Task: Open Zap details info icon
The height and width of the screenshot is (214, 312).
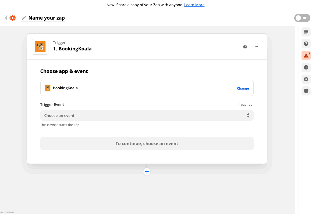Action: [x=306, y=91]
